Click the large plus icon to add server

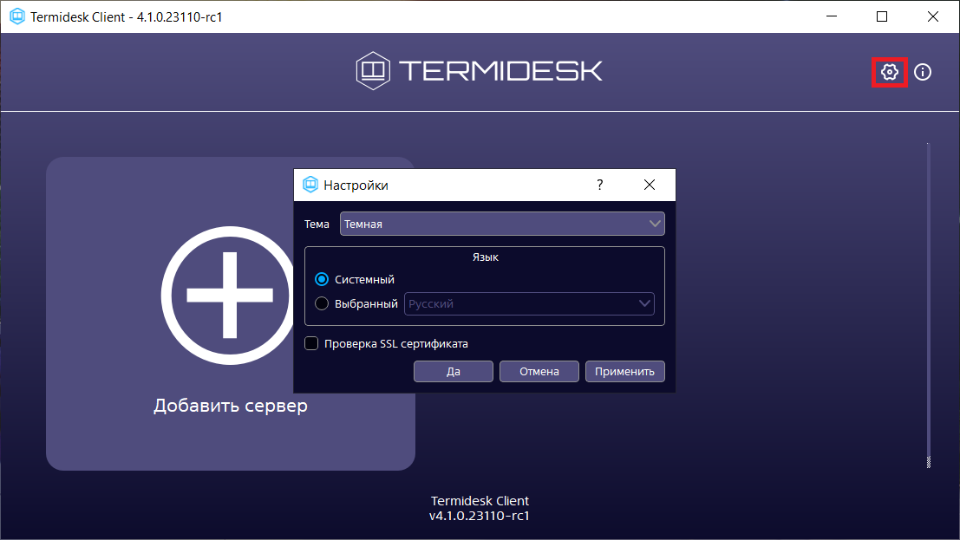[228, 295]
